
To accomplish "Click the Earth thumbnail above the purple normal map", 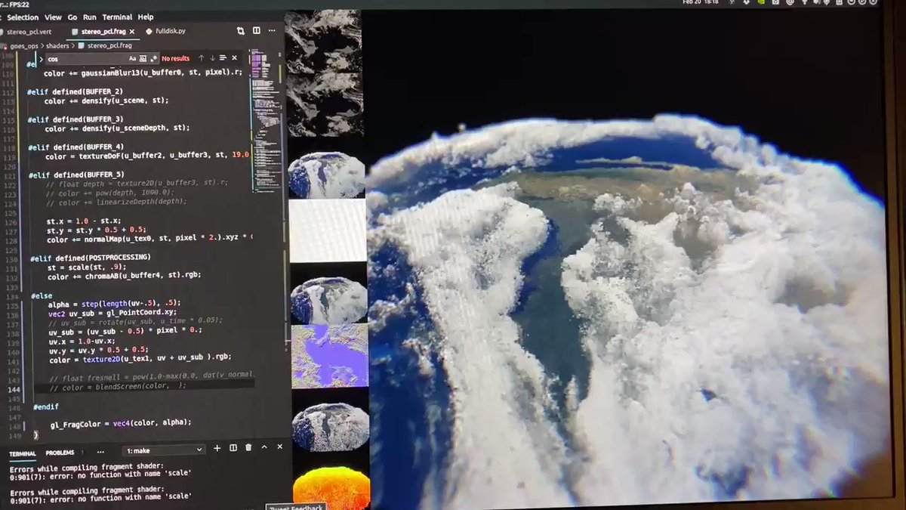I will (x=328, y=300).
